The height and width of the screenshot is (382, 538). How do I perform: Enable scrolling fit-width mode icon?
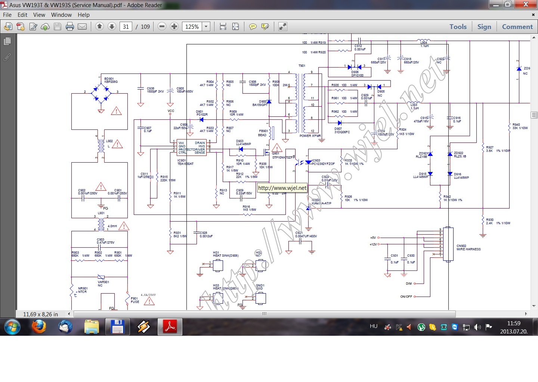pyautogui.click(x=223, y=26)
